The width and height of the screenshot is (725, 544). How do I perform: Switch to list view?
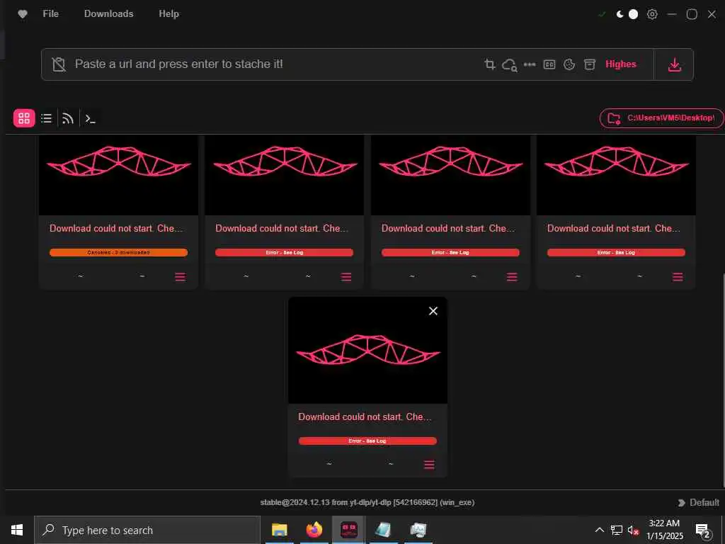pos(46,118)
